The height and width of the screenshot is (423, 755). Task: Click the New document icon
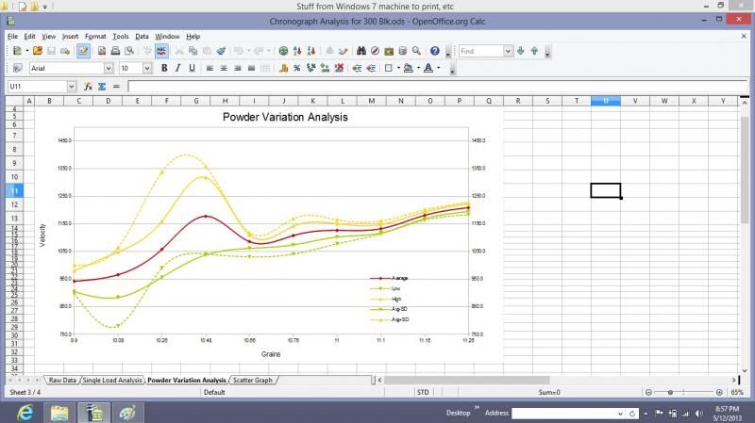click(17, 51)
